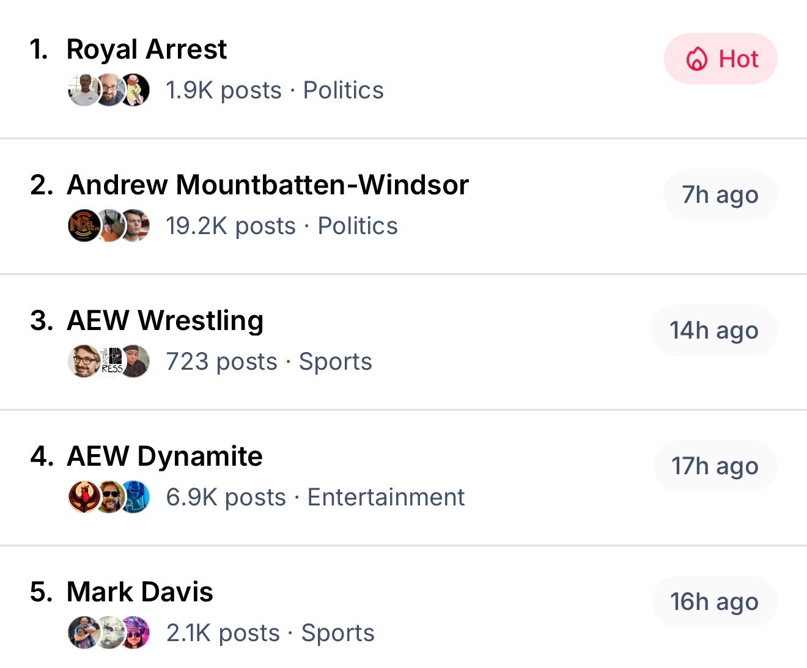Screen dimensions: 807x668
Task: Tap the red phoenix avatar under AEW Dynamite
Action: (x=83, y=497)
